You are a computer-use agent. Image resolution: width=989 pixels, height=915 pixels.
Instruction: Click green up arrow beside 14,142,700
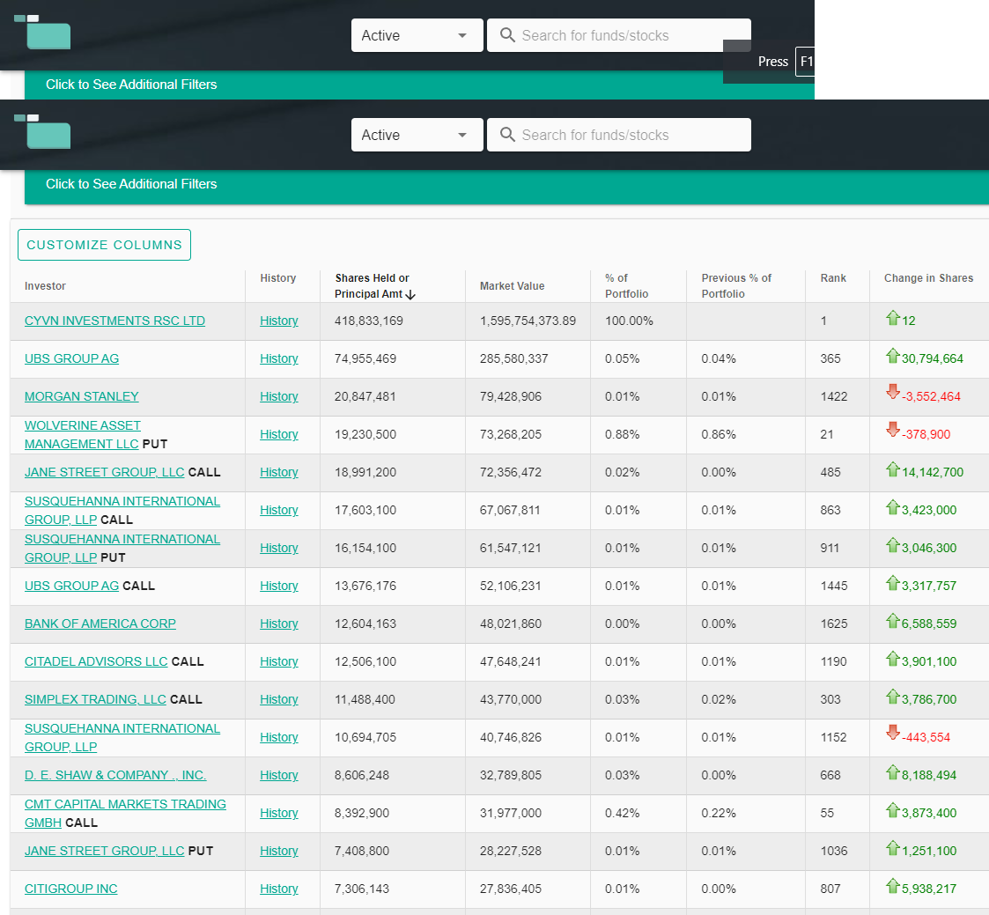click(892, 469)
